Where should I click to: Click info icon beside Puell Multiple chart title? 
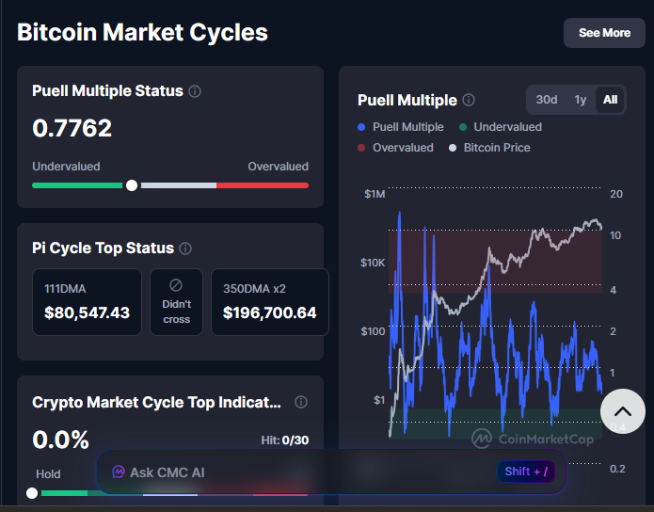469,100
